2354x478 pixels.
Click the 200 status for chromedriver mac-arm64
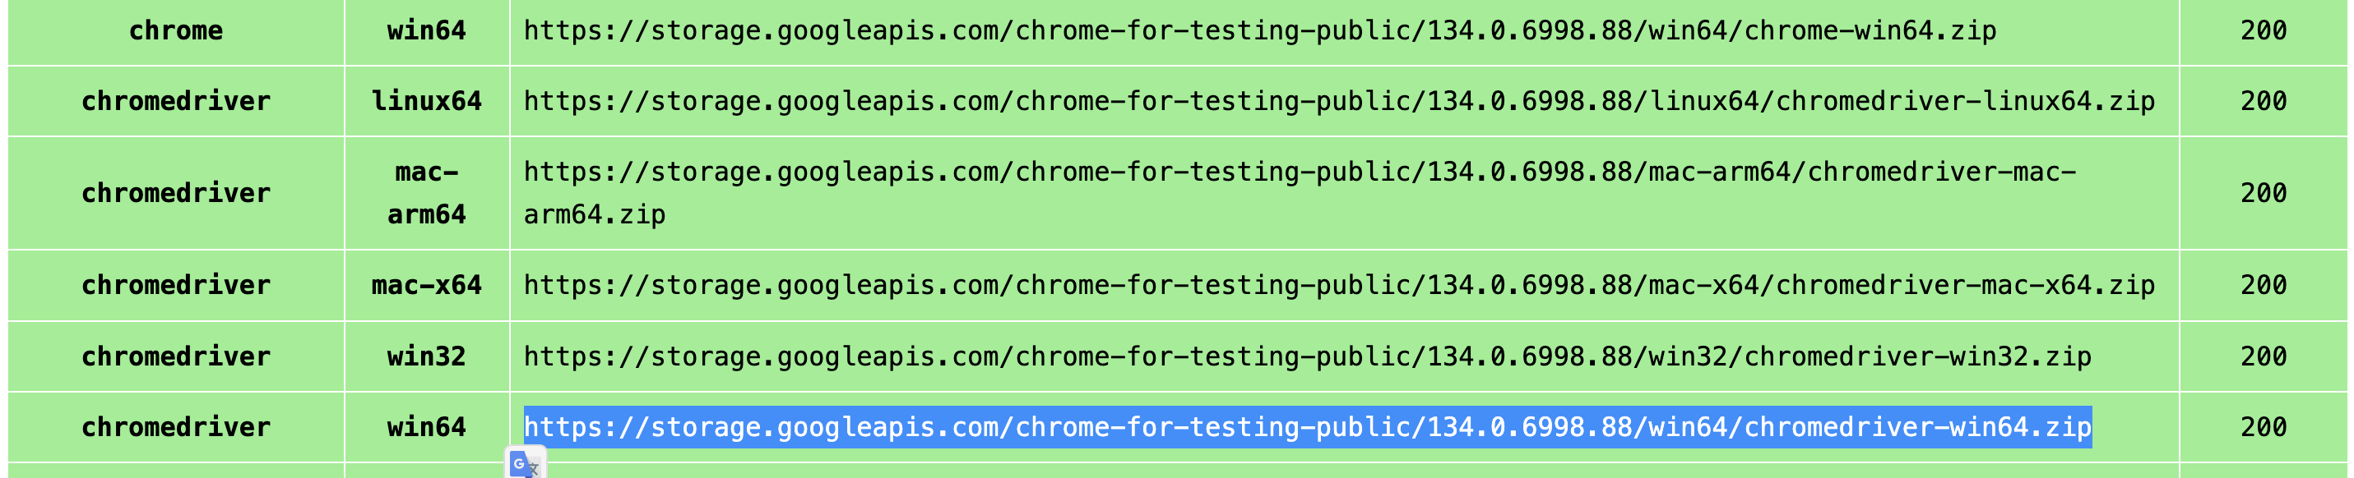2264,193
